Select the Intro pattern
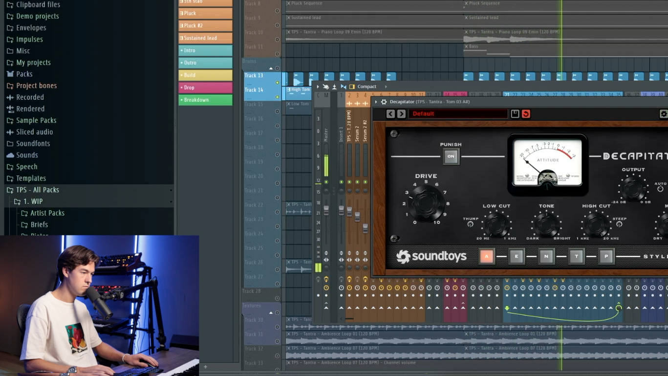This screenshot has width=668, height=376. [205, 50]
